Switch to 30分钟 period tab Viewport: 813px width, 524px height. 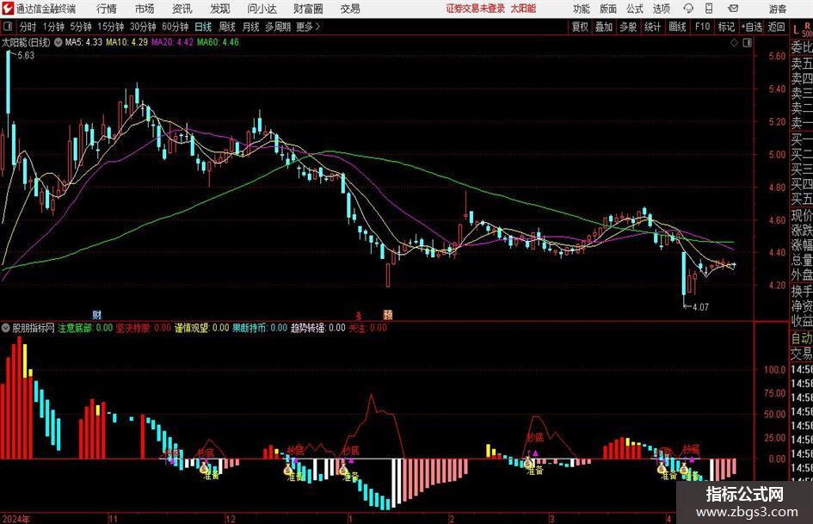(x=143, y=27)
